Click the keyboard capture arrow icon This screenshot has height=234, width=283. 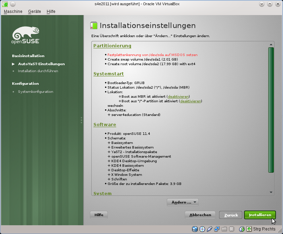249,229
